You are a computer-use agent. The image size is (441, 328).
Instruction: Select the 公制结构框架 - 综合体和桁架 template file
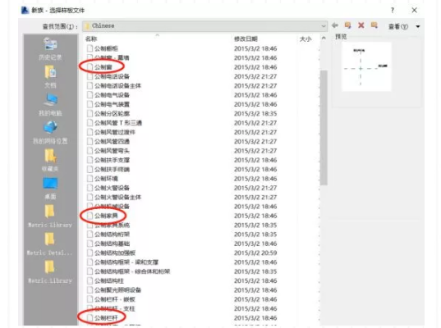tap(128, 271)
